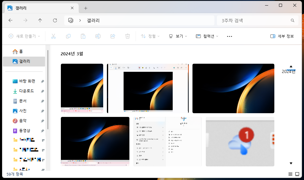Select the settings menu screenshot thumbnail

[167, 142]
